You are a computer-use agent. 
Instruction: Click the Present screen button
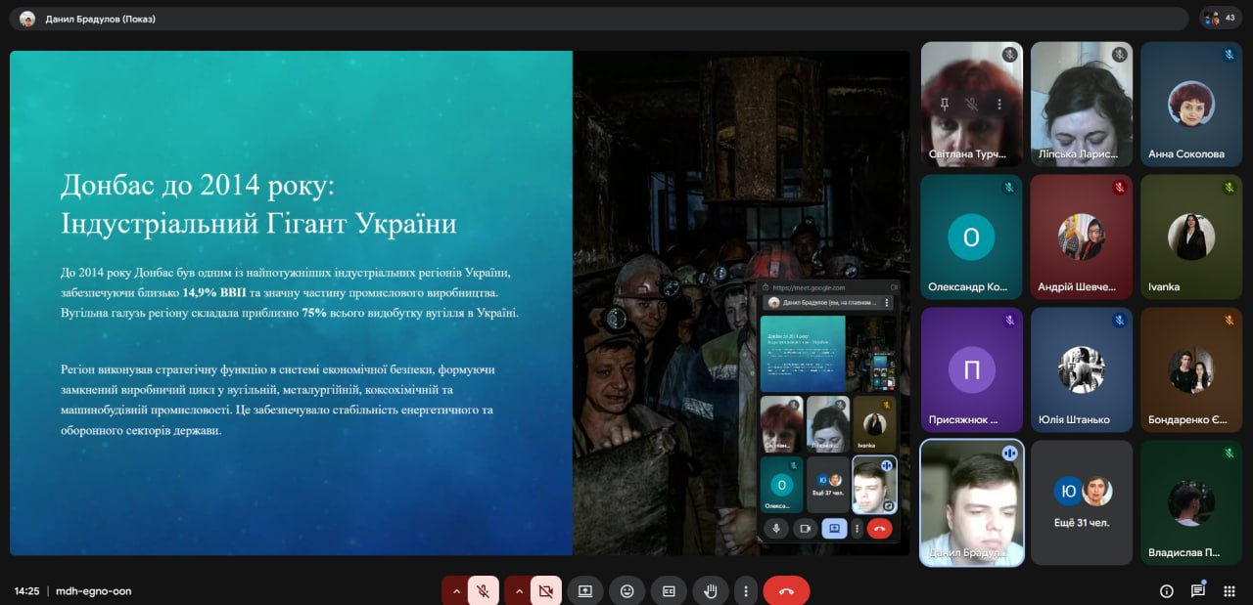[584, 590]
